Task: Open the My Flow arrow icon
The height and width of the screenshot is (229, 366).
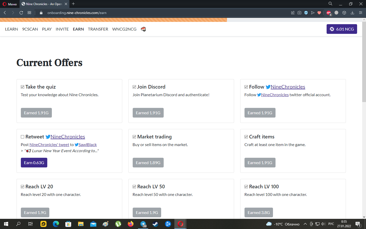Action: [313, 13]
